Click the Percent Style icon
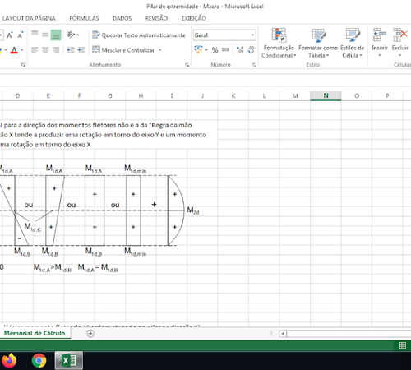The image size is (411, 370). [215, 50]
